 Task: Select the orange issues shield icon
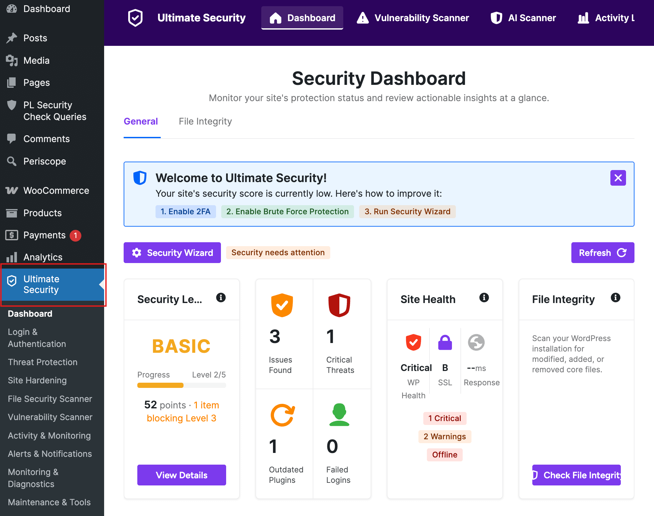pos(282,305)
